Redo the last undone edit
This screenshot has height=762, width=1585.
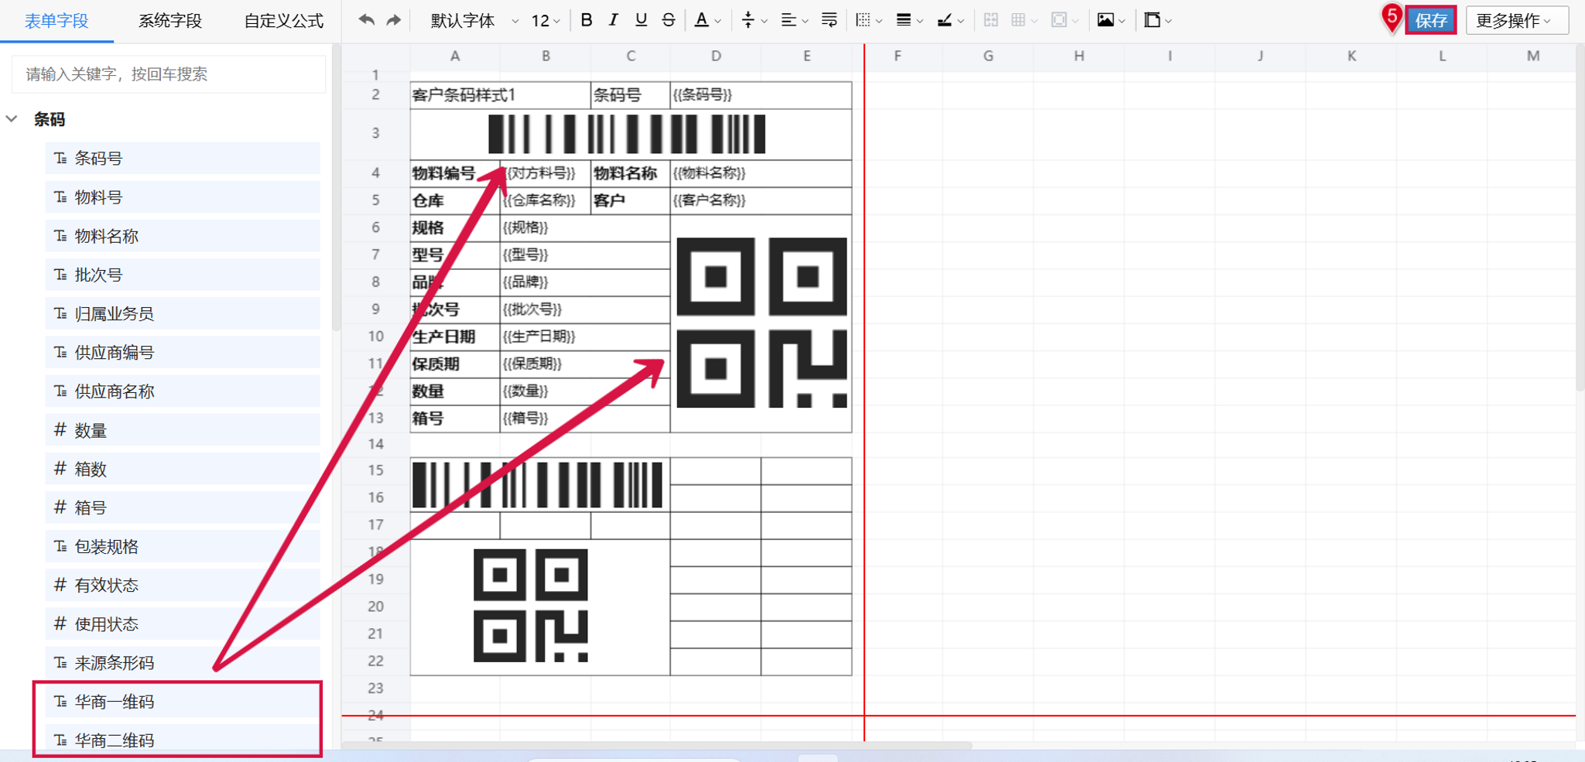(393, 20)
